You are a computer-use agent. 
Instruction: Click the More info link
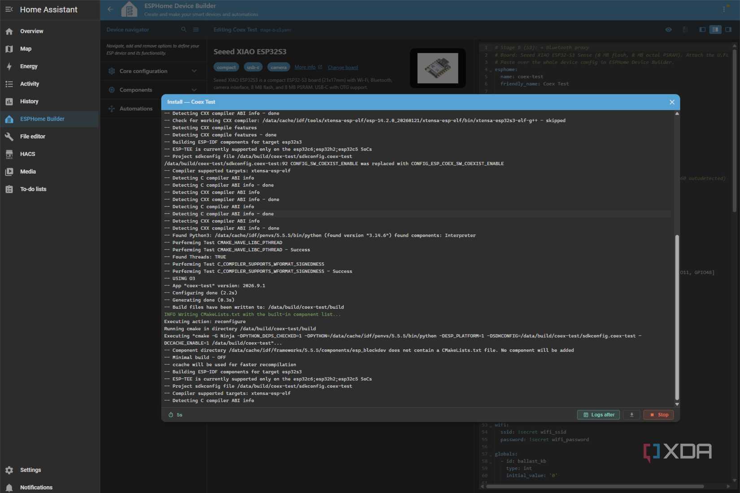pyautogui.click(x=308, y=67)
